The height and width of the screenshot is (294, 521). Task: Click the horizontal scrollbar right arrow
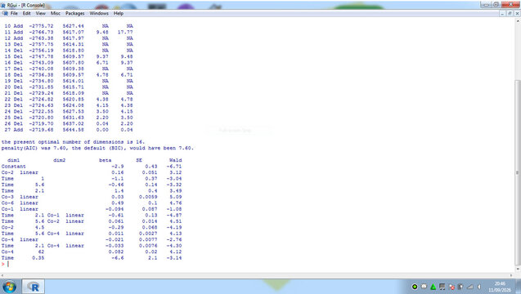[511, 275]
